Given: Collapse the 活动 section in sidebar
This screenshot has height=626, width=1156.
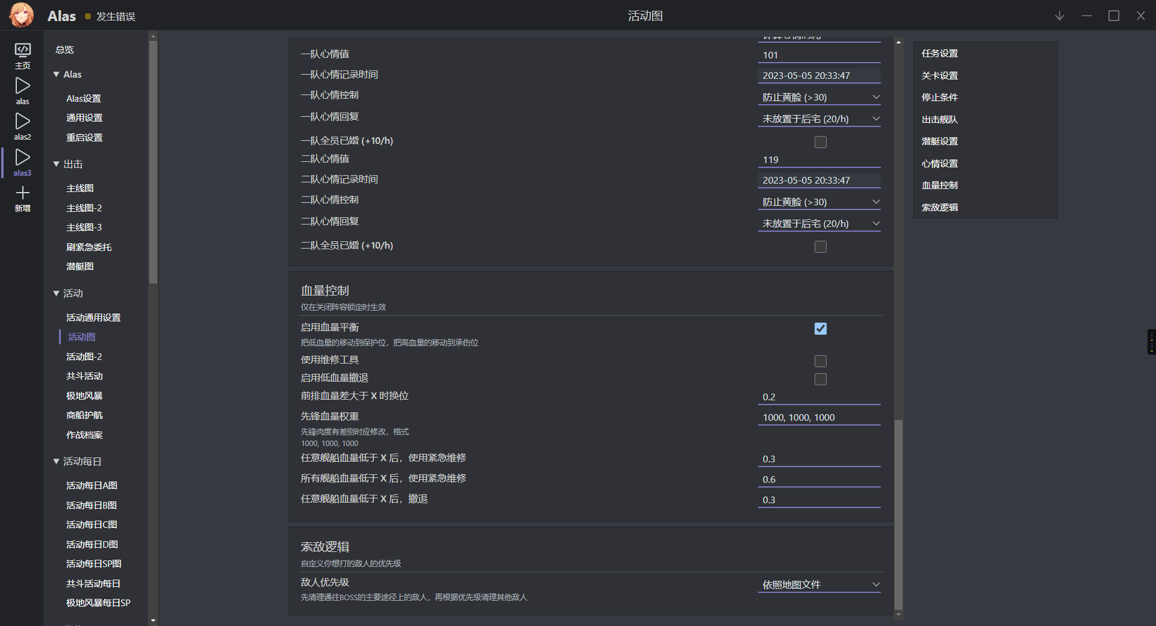Looking at the screenshot, I should 57,293.
